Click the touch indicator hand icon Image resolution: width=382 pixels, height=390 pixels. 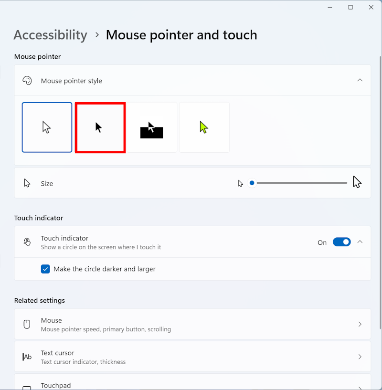coord(27,242)
